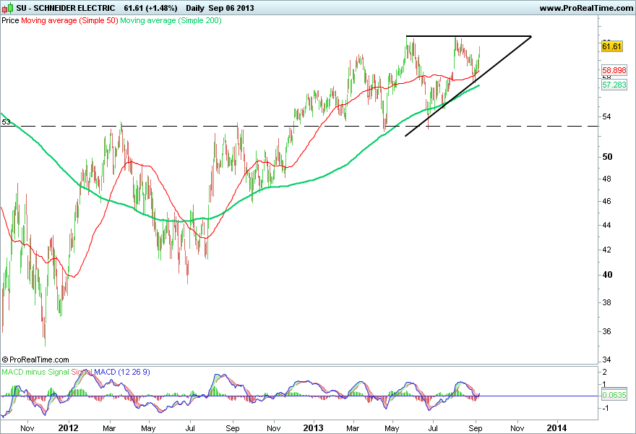The width and height of the screenshot is (636, 434).
Task: Click the green 57.283 moving average tag
Action: (x=614, y=85)
